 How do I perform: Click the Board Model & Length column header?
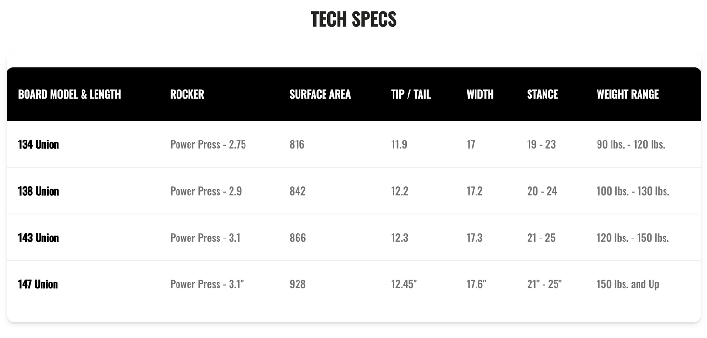click(x=69, y=94)
